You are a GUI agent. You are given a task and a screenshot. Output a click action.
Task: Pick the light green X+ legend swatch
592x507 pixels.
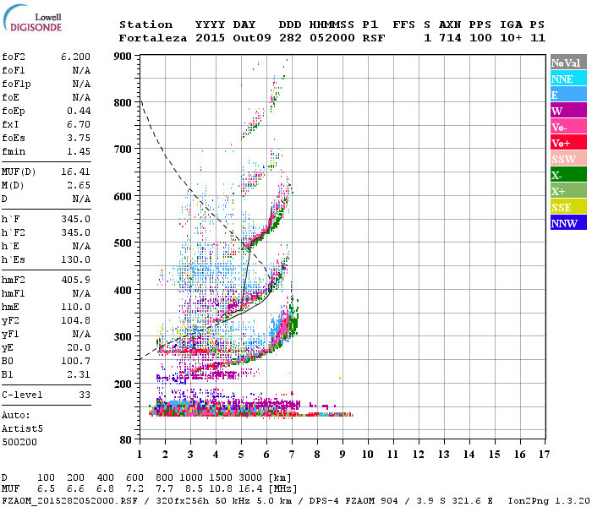pyautogui.click(x=567, y=191)
